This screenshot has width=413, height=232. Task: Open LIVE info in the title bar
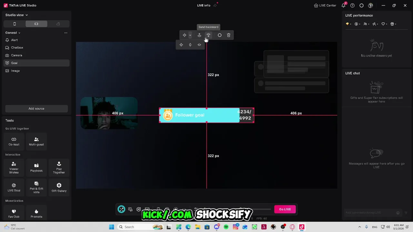[204, 5]
